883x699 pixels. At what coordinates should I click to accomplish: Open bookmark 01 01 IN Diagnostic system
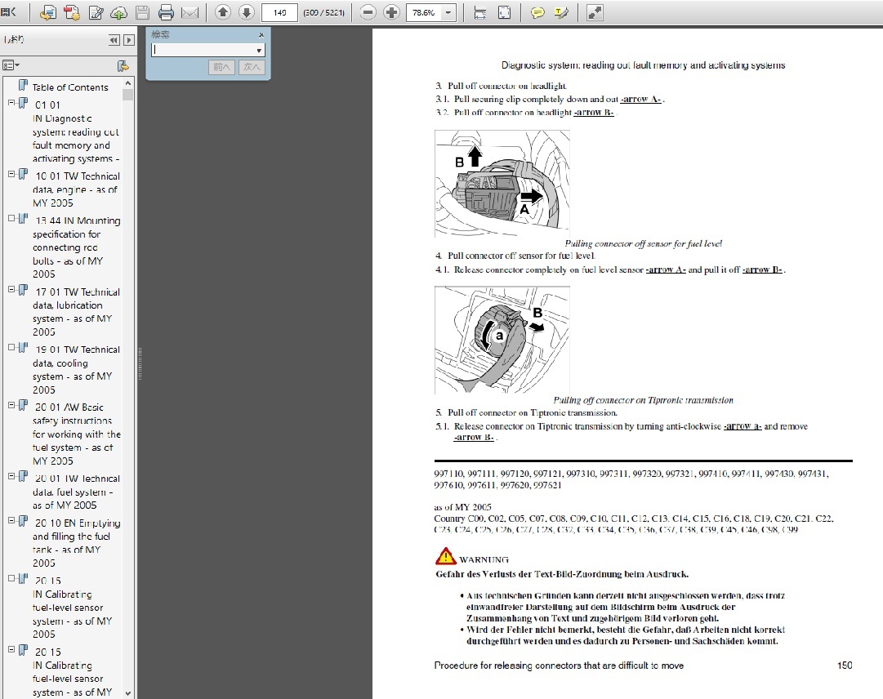(x=75, y=131)
